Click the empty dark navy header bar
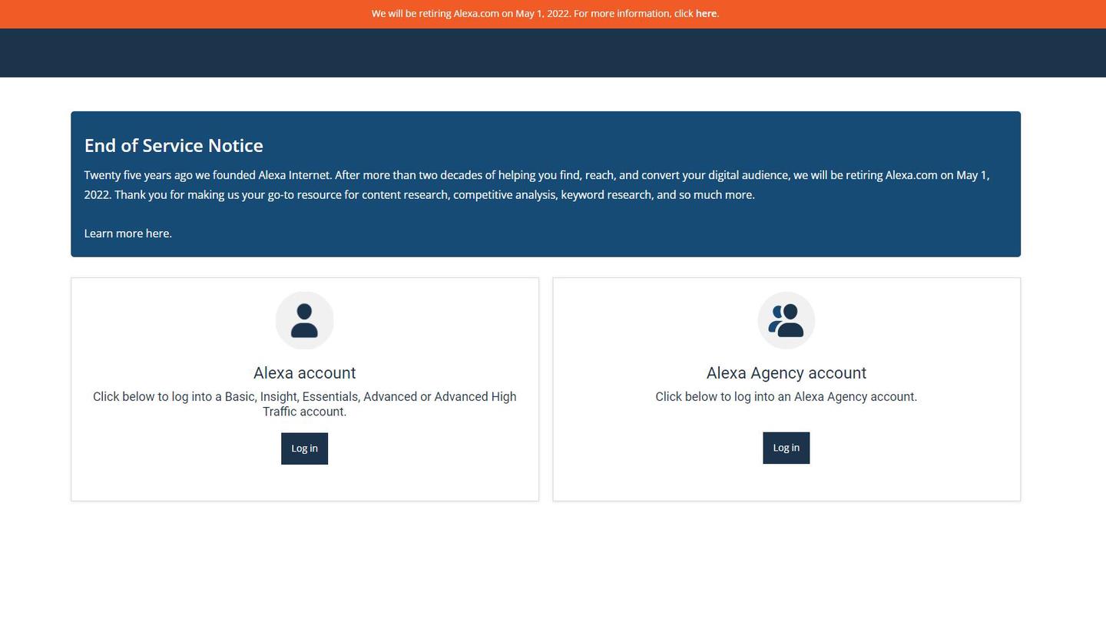This screenshot has width=1106, height=622. click(553, 53)
